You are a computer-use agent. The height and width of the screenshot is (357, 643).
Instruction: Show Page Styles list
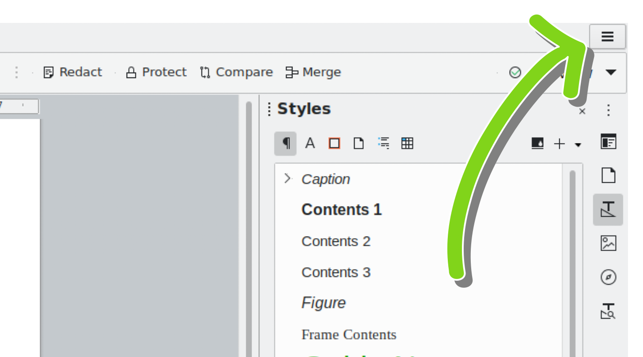(x=359, y=143)
